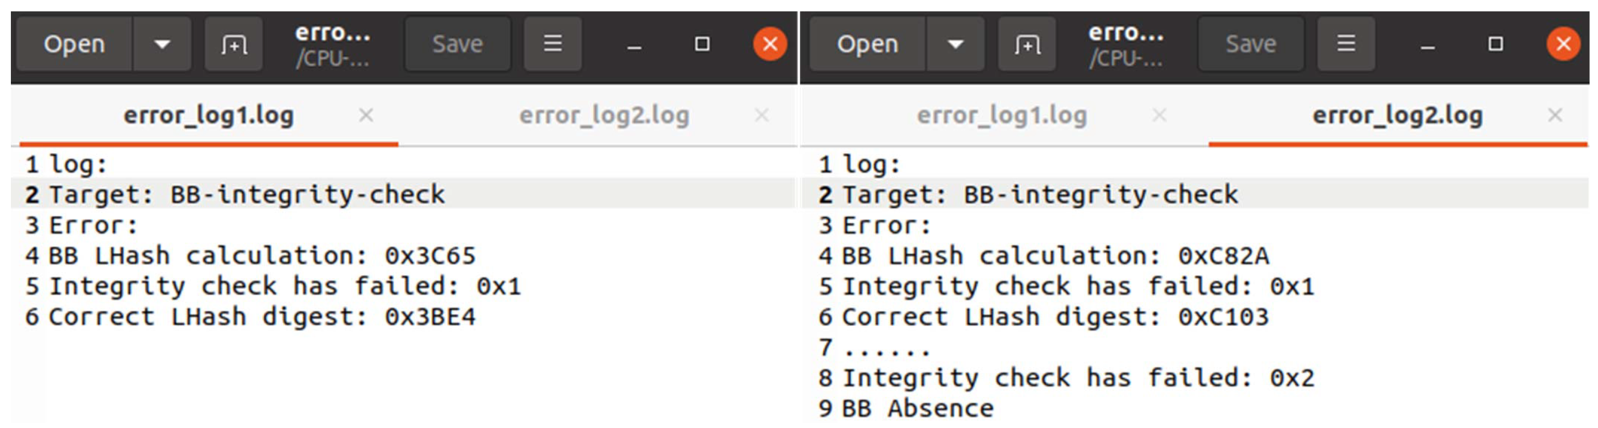The height and width of the screenshot is (428, 1598).
Task: Select the error_log1.log tab in left window
Action: pyautogui.click(x=208, y=115)
